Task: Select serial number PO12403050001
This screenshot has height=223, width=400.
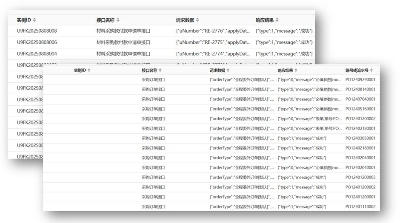Action: coord(360,138)
